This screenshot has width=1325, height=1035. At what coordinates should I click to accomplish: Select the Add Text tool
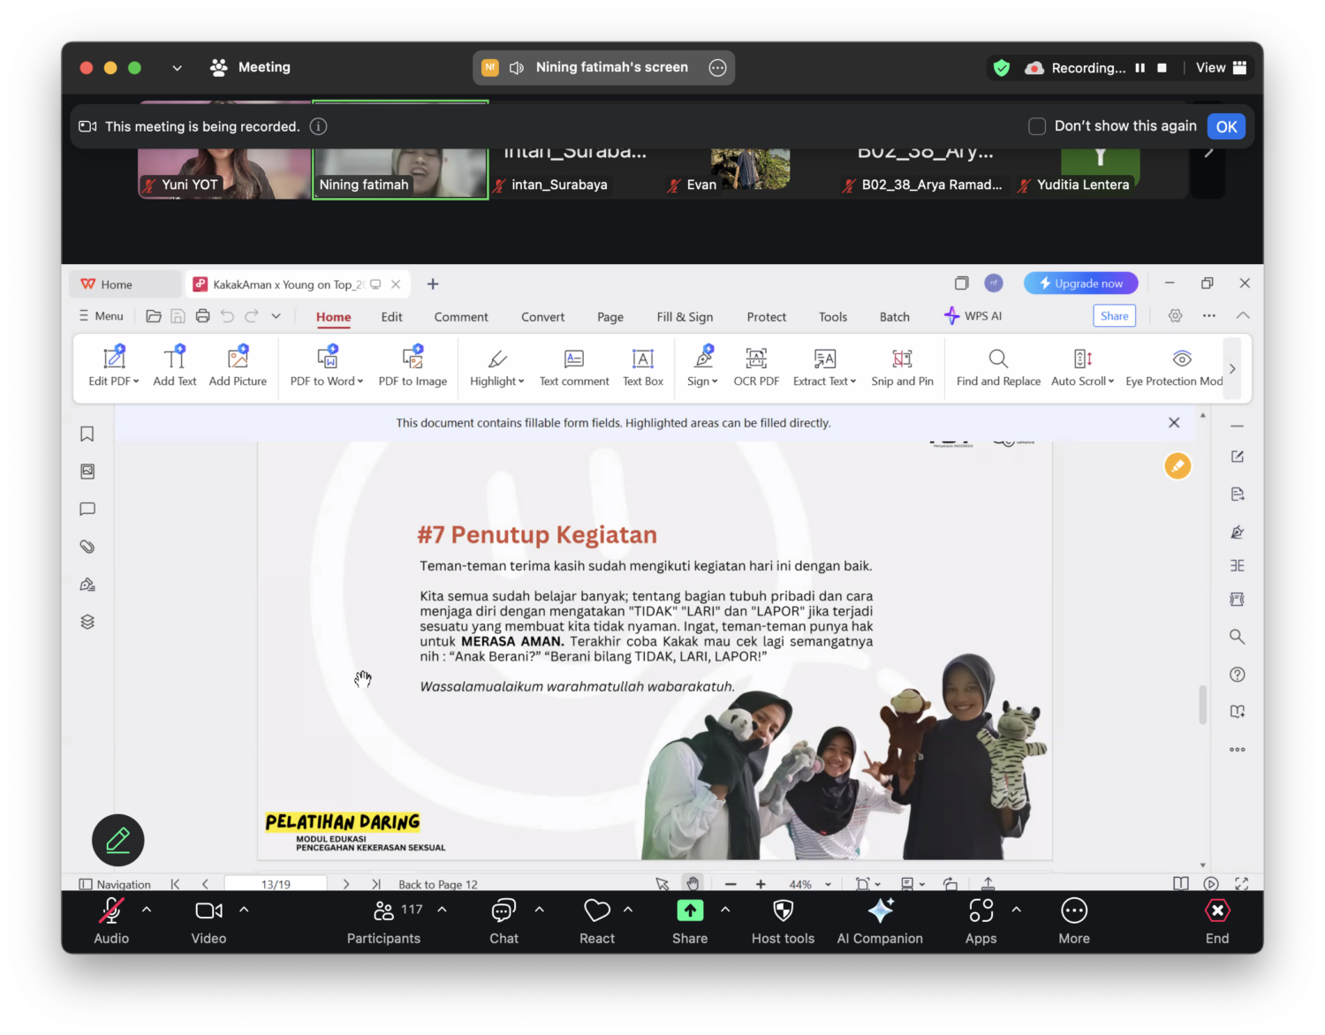(x=175, y=366)
